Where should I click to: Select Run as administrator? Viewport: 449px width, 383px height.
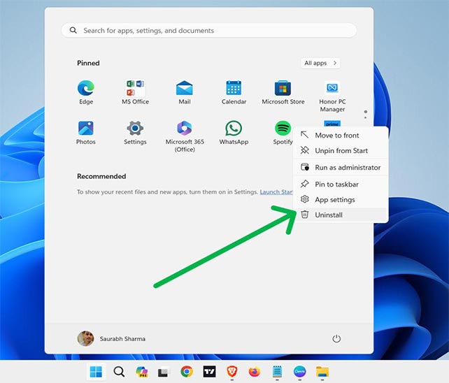[x=341, y=167]
